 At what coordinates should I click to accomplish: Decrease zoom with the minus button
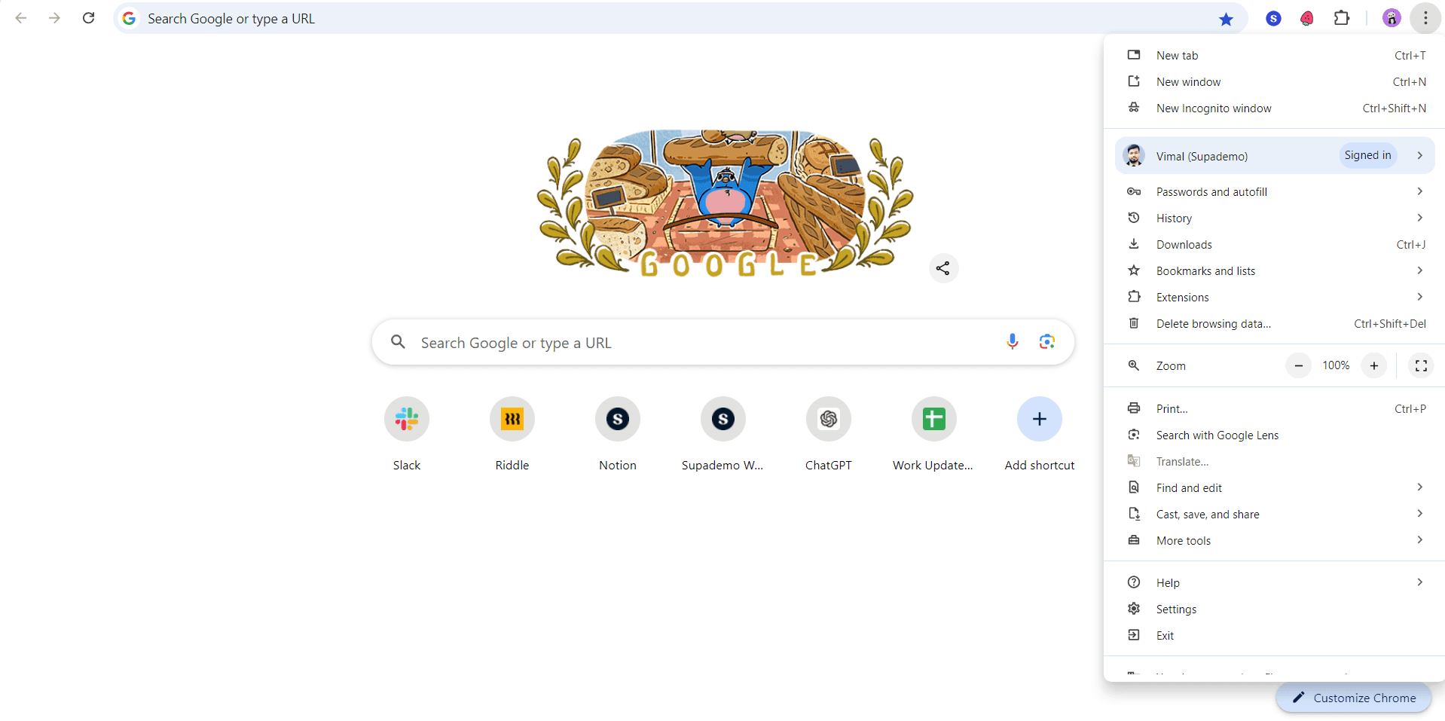click(1298, 365)
